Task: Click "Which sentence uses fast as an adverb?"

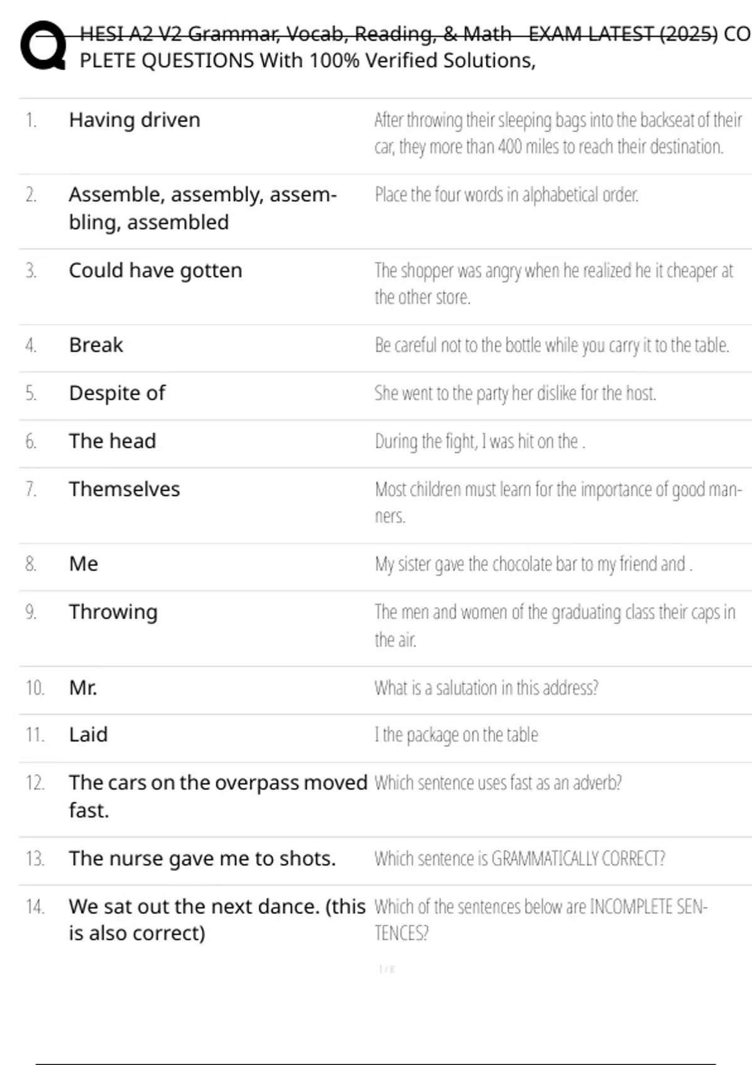Action: pos(498,782)
